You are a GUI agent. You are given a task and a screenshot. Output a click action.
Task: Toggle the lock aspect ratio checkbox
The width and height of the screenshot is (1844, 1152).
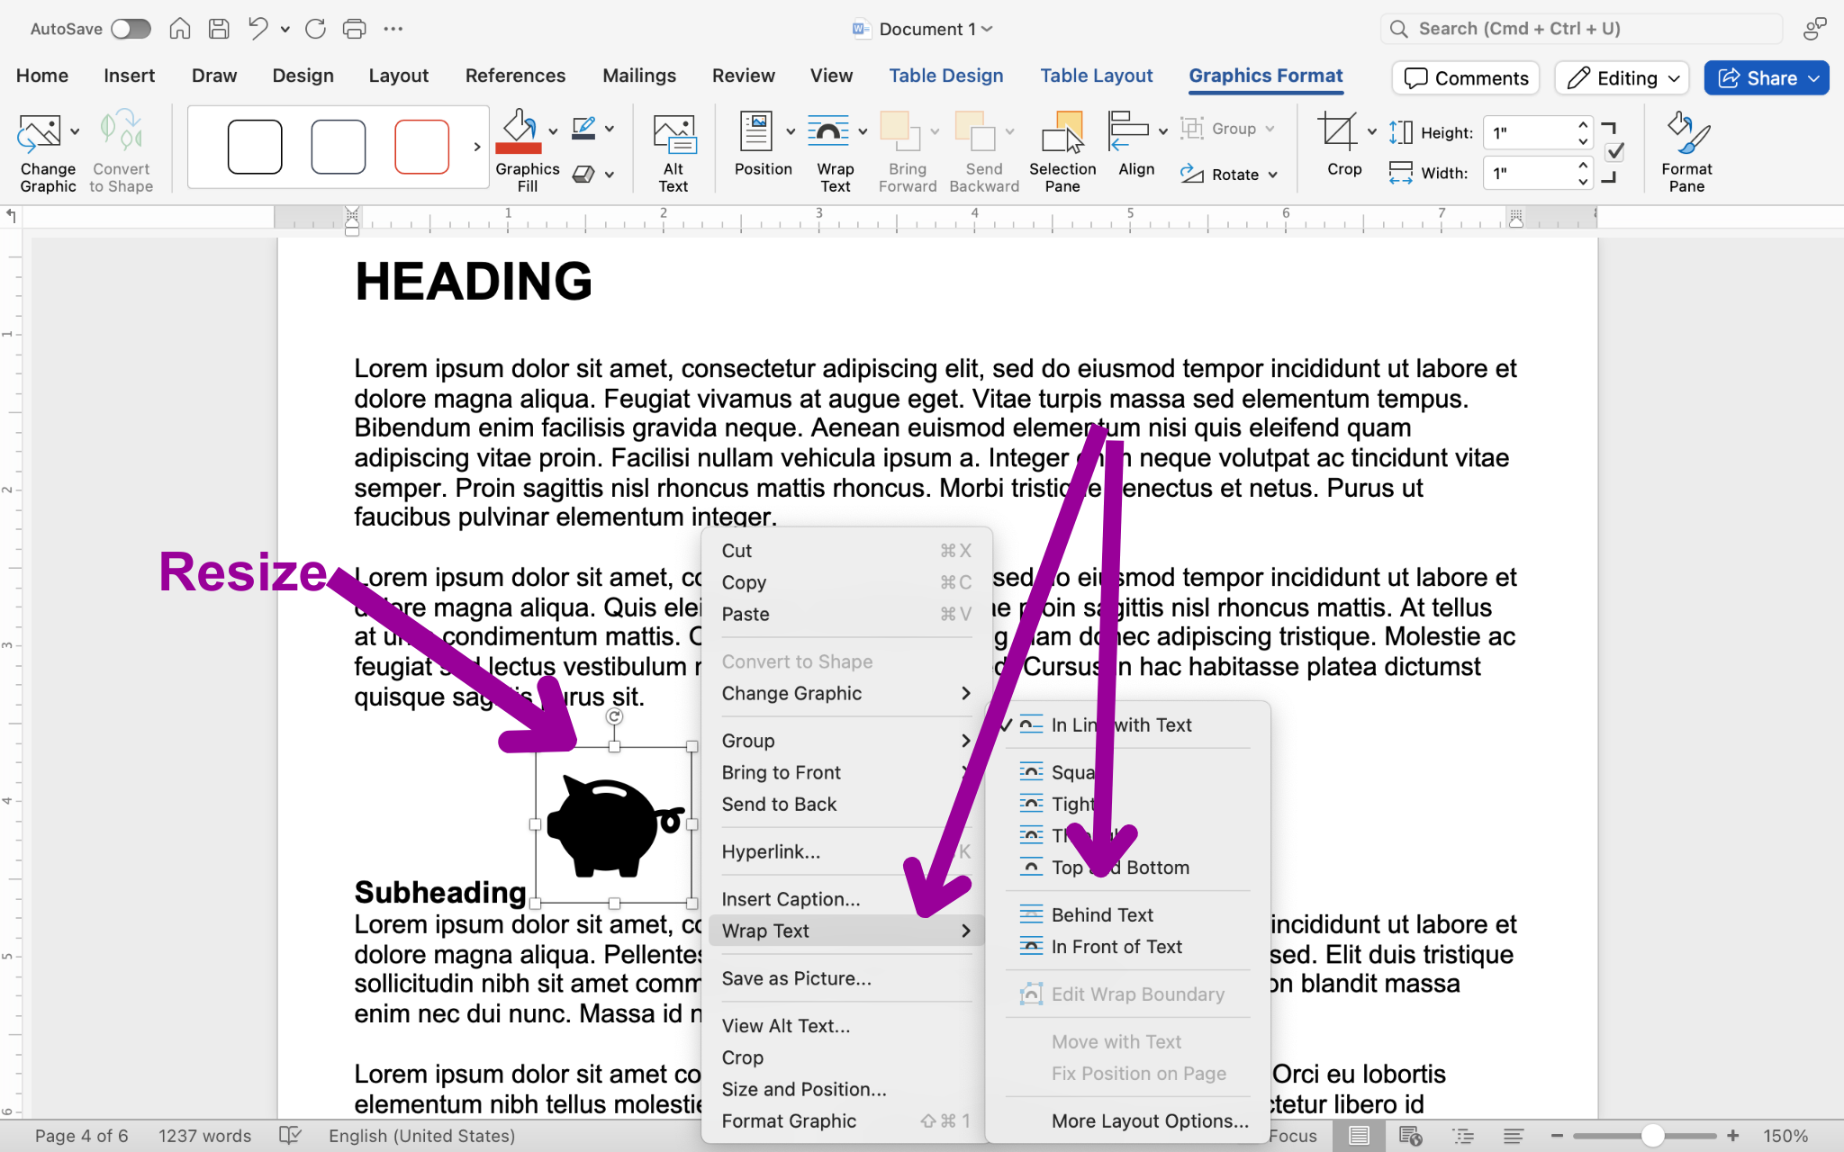[x=1615, y=152]
